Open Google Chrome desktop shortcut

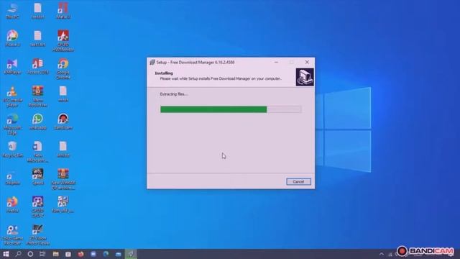pyautogui.click(x=63, y=69)
